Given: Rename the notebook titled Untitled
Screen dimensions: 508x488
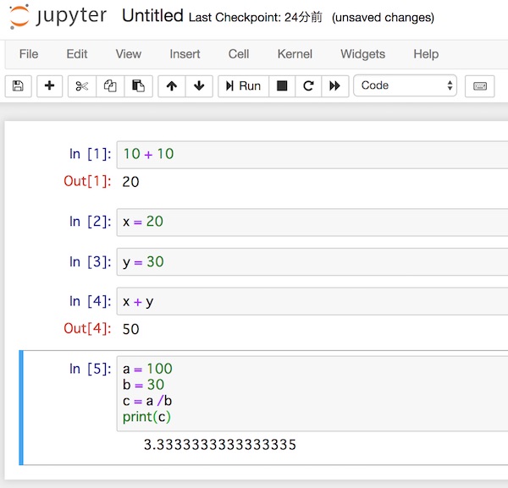Looking at the screenshot, I should 152,15.
